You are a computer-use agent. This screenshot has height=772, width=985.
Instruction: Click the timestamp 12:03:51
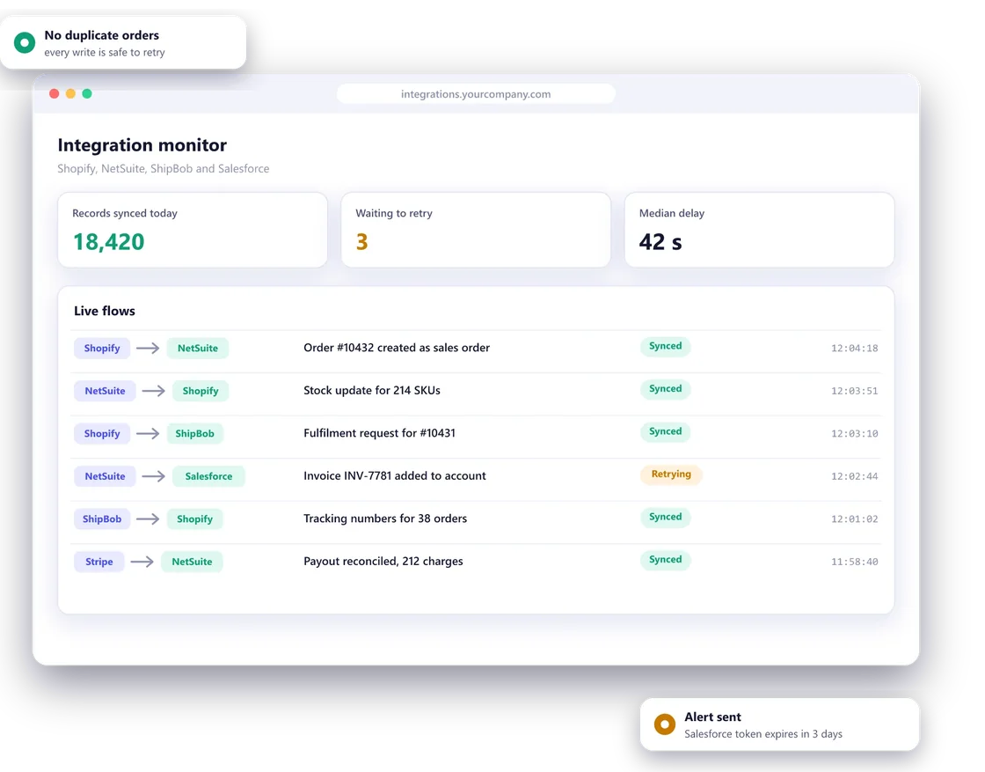(854, 391)
